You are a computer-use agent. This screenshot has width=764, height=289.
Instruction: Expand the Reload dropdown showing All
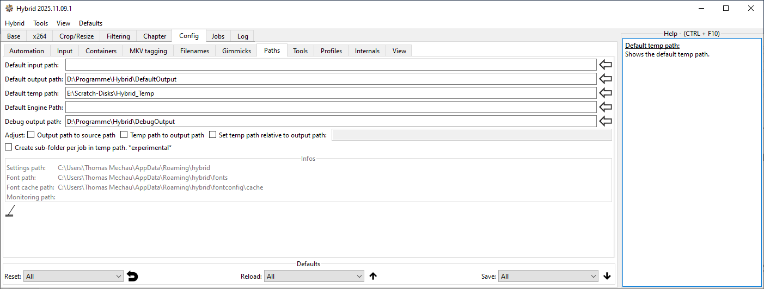[x=314, y=277]
